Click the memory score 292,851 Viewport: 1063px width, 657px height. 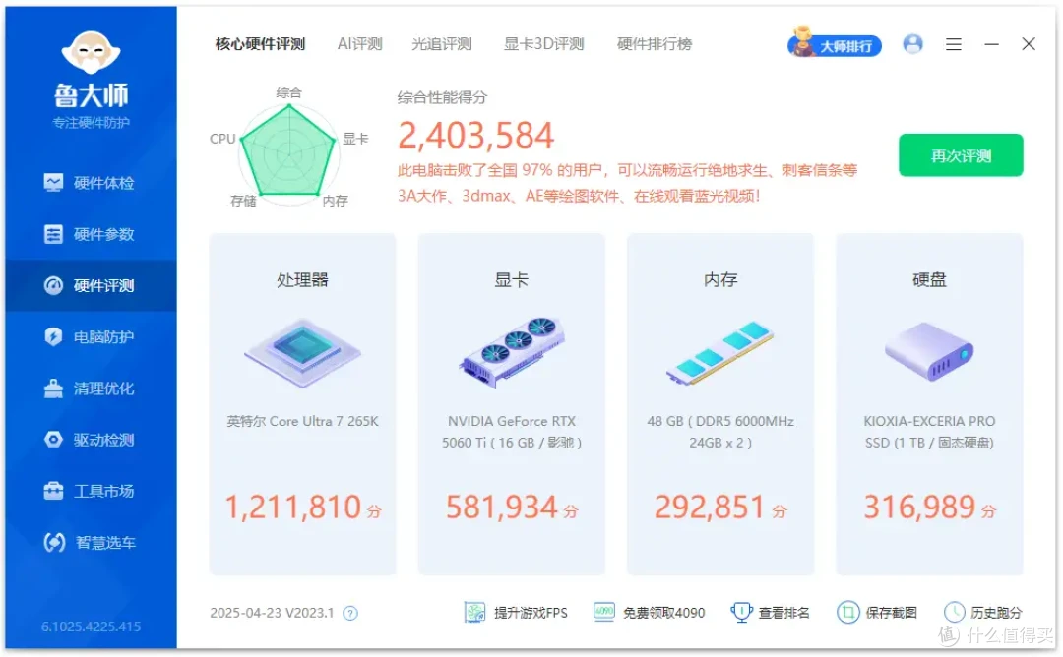tap(710, 508)
